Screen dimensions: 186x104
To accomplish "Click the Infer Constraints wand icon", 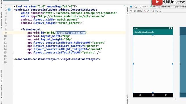I will point(148,11).
